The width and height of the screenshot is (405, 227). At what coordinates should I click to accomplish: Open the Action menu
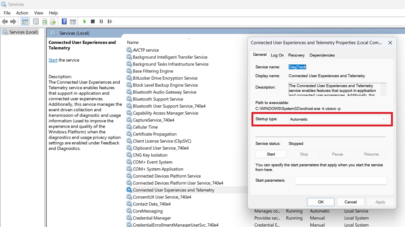point(22,13)
